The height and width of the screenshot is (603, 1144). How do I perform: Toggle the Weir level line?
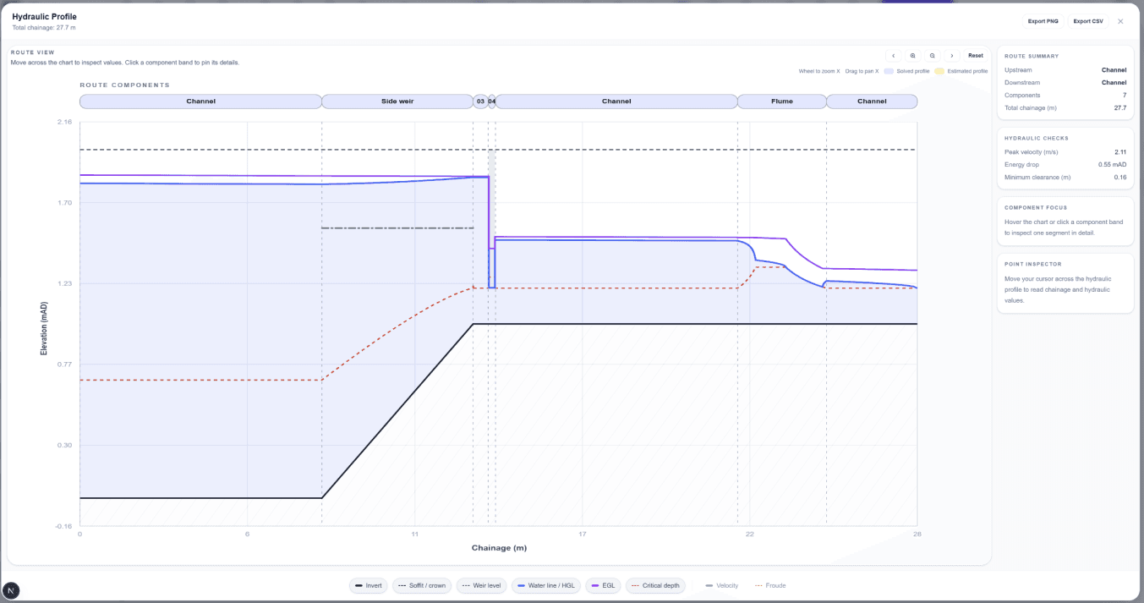(481, 585)
